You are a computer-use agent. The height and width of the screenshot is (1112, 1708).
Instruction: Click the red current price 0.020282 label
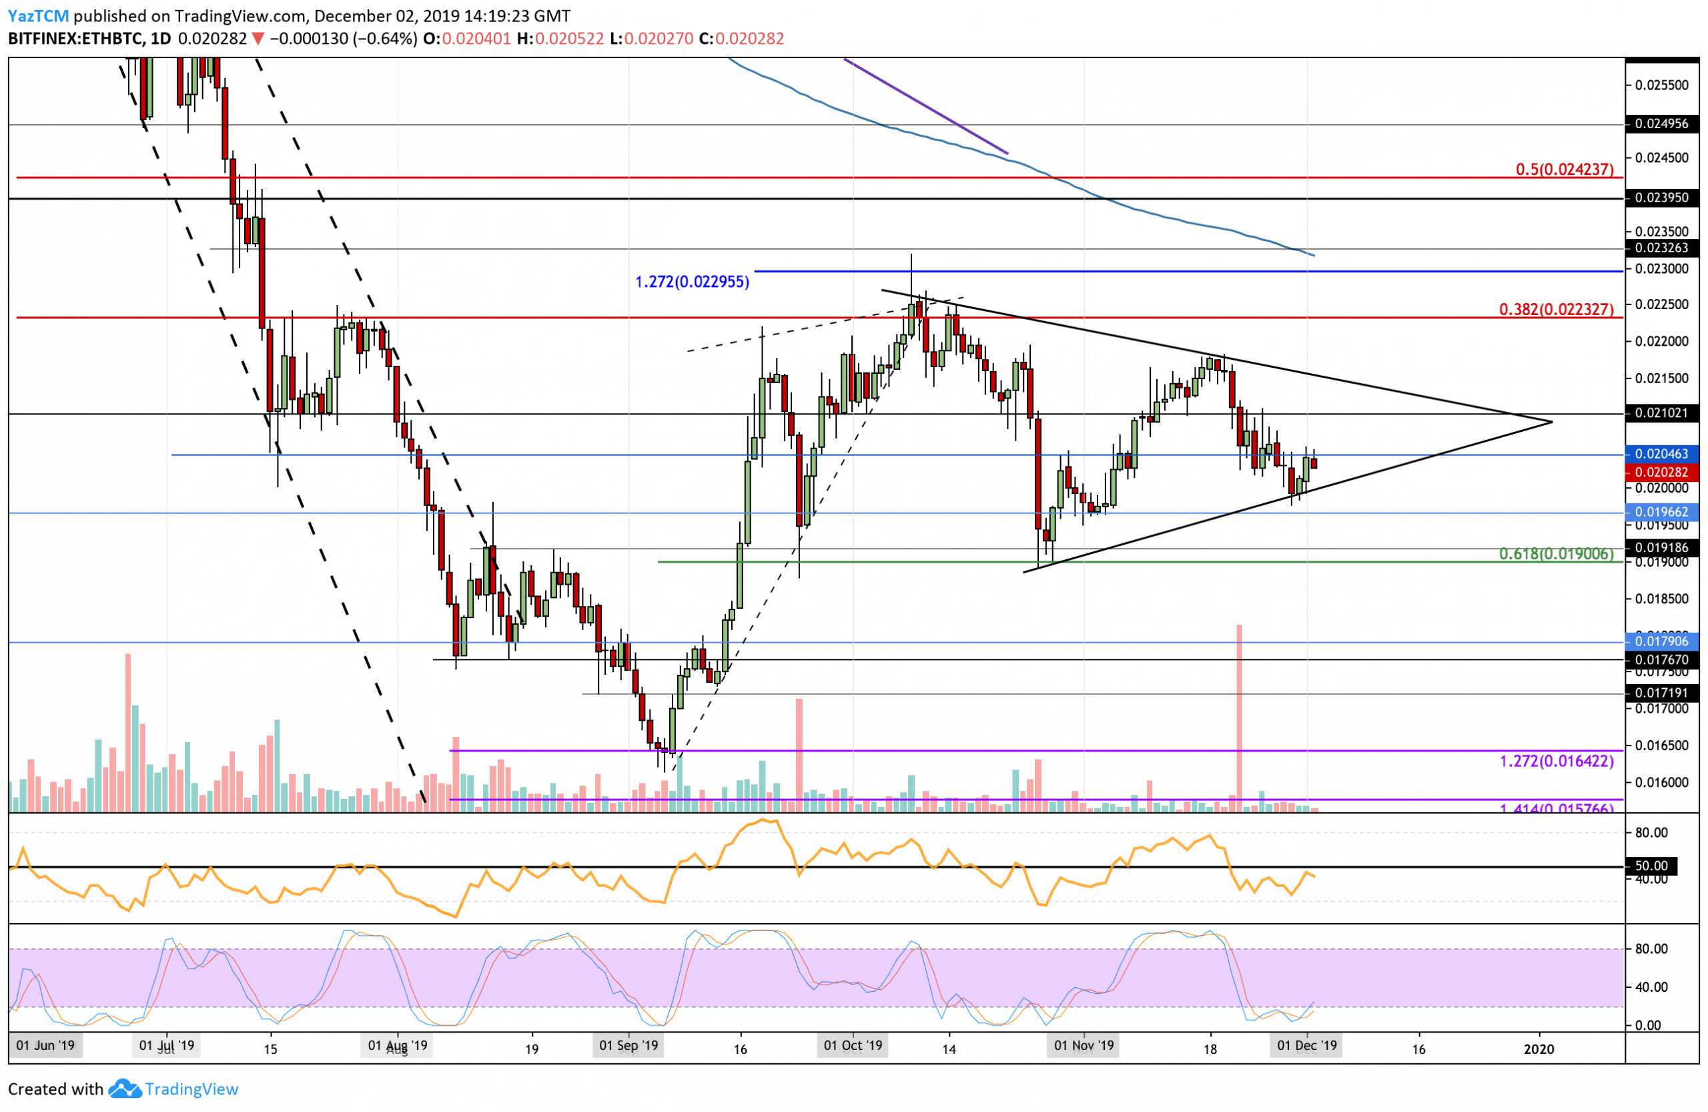[x=1662, y=473]
